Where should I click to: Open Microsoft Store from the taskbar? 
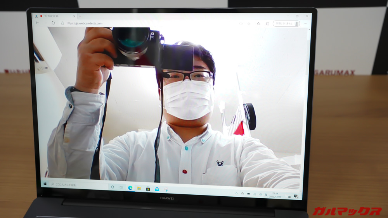click(148, 189)
